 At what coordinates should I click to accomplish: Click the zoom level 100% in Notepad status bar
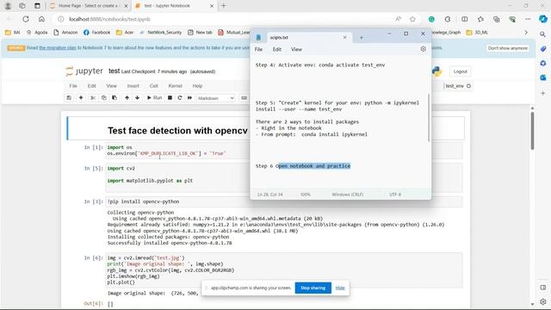[306, 195]
